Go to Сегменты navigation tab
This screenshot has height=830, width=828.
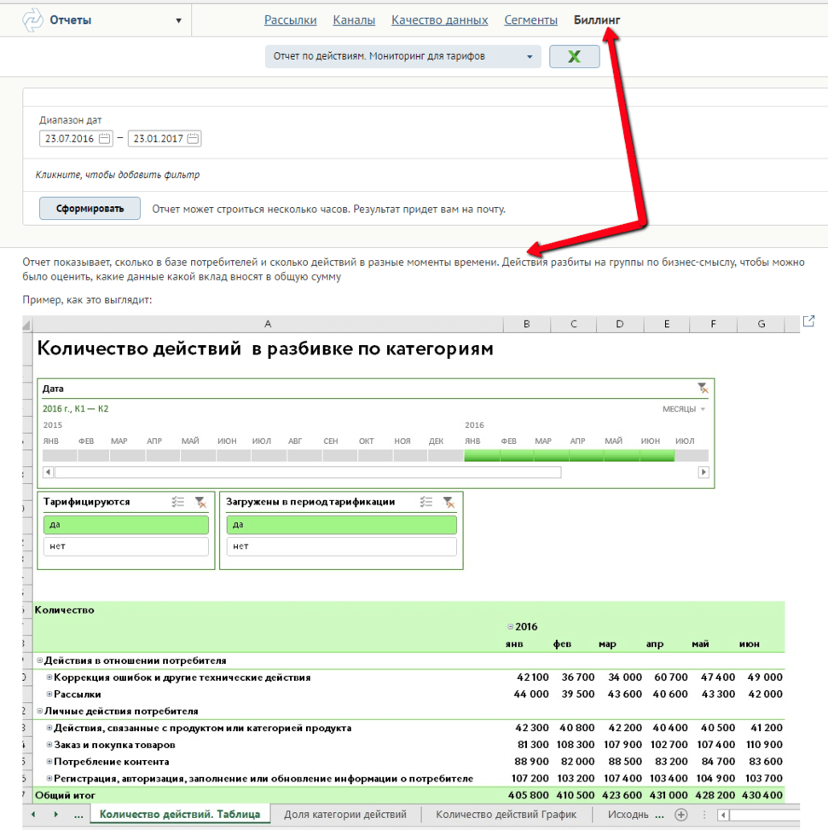(x=530, y=20)
